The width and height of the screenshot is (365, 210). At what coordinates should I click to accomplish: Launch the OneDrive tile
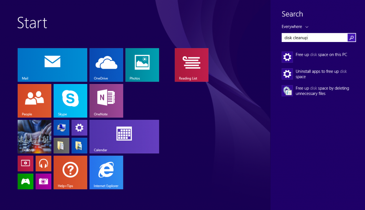point(106,65)
